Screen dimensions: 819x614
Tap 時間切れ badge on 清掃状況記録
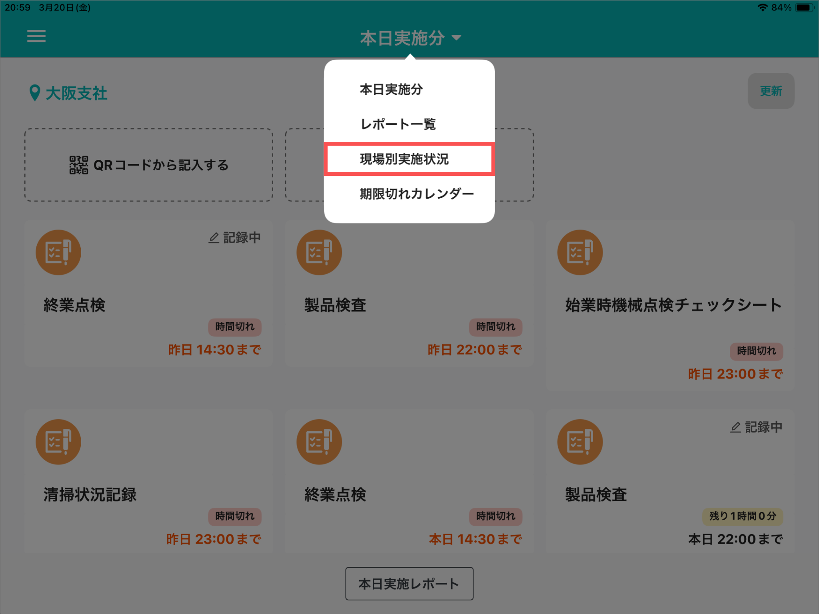[235, 516]
